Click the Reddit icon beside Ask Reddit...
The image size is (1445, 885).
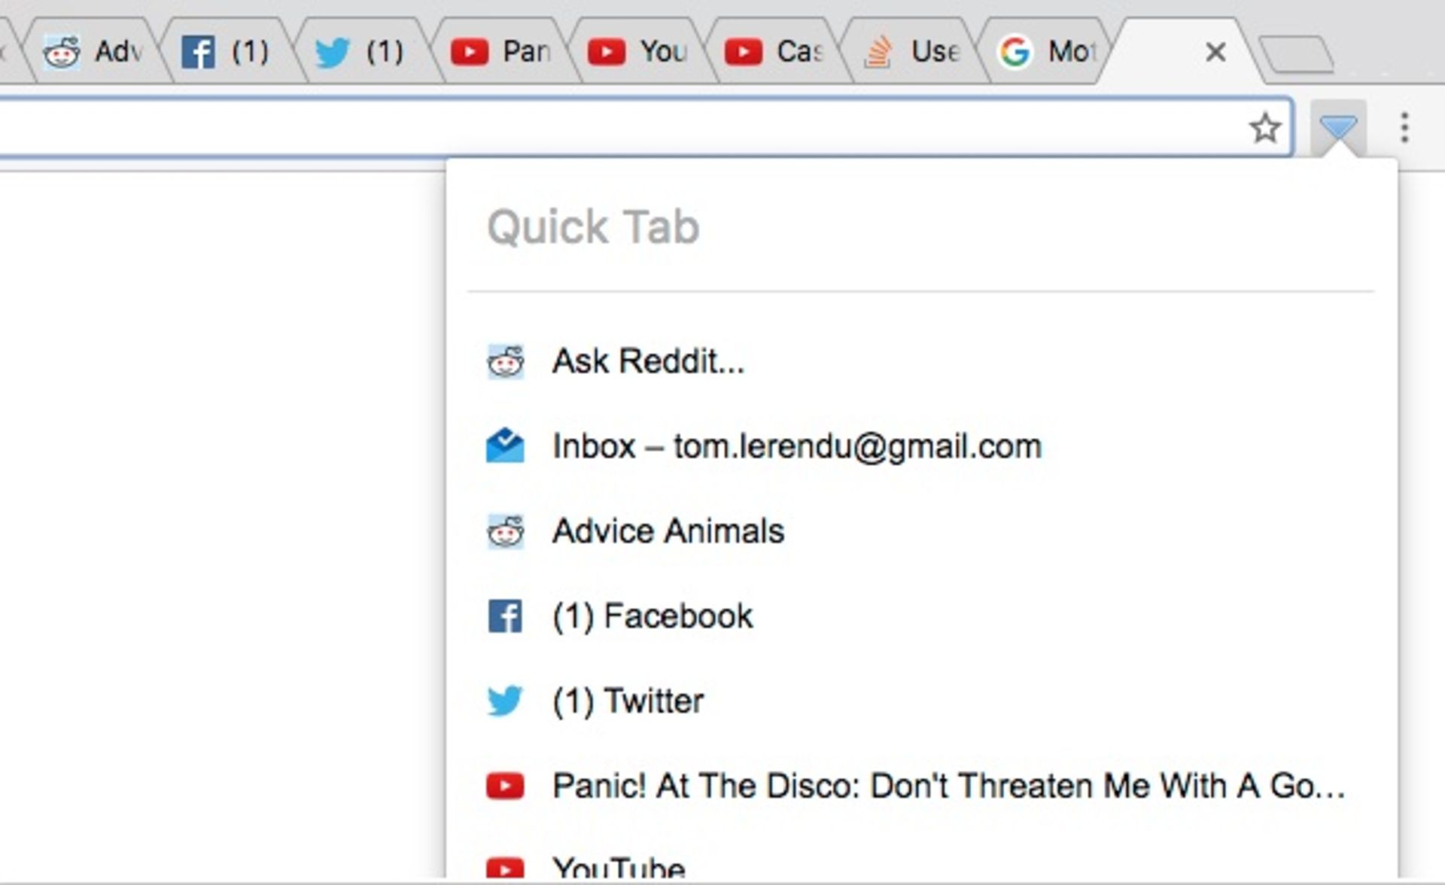[505, 362]
